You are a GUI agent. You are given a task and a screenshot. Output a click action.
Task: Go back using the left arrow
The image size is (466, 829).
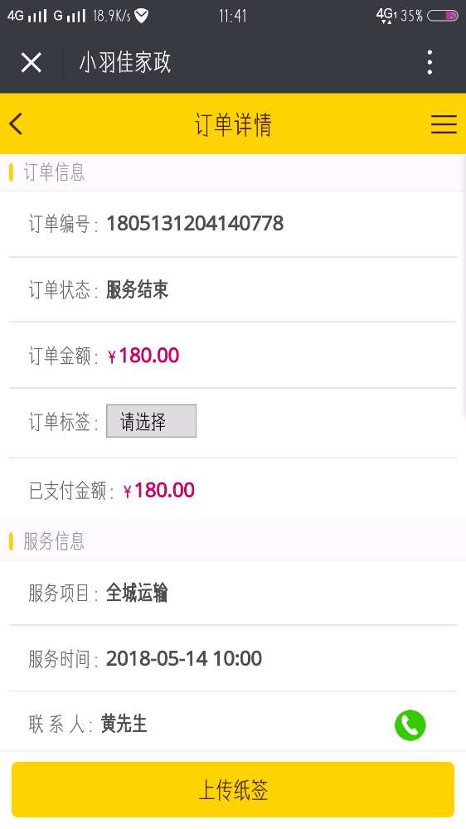coord(16,124)
